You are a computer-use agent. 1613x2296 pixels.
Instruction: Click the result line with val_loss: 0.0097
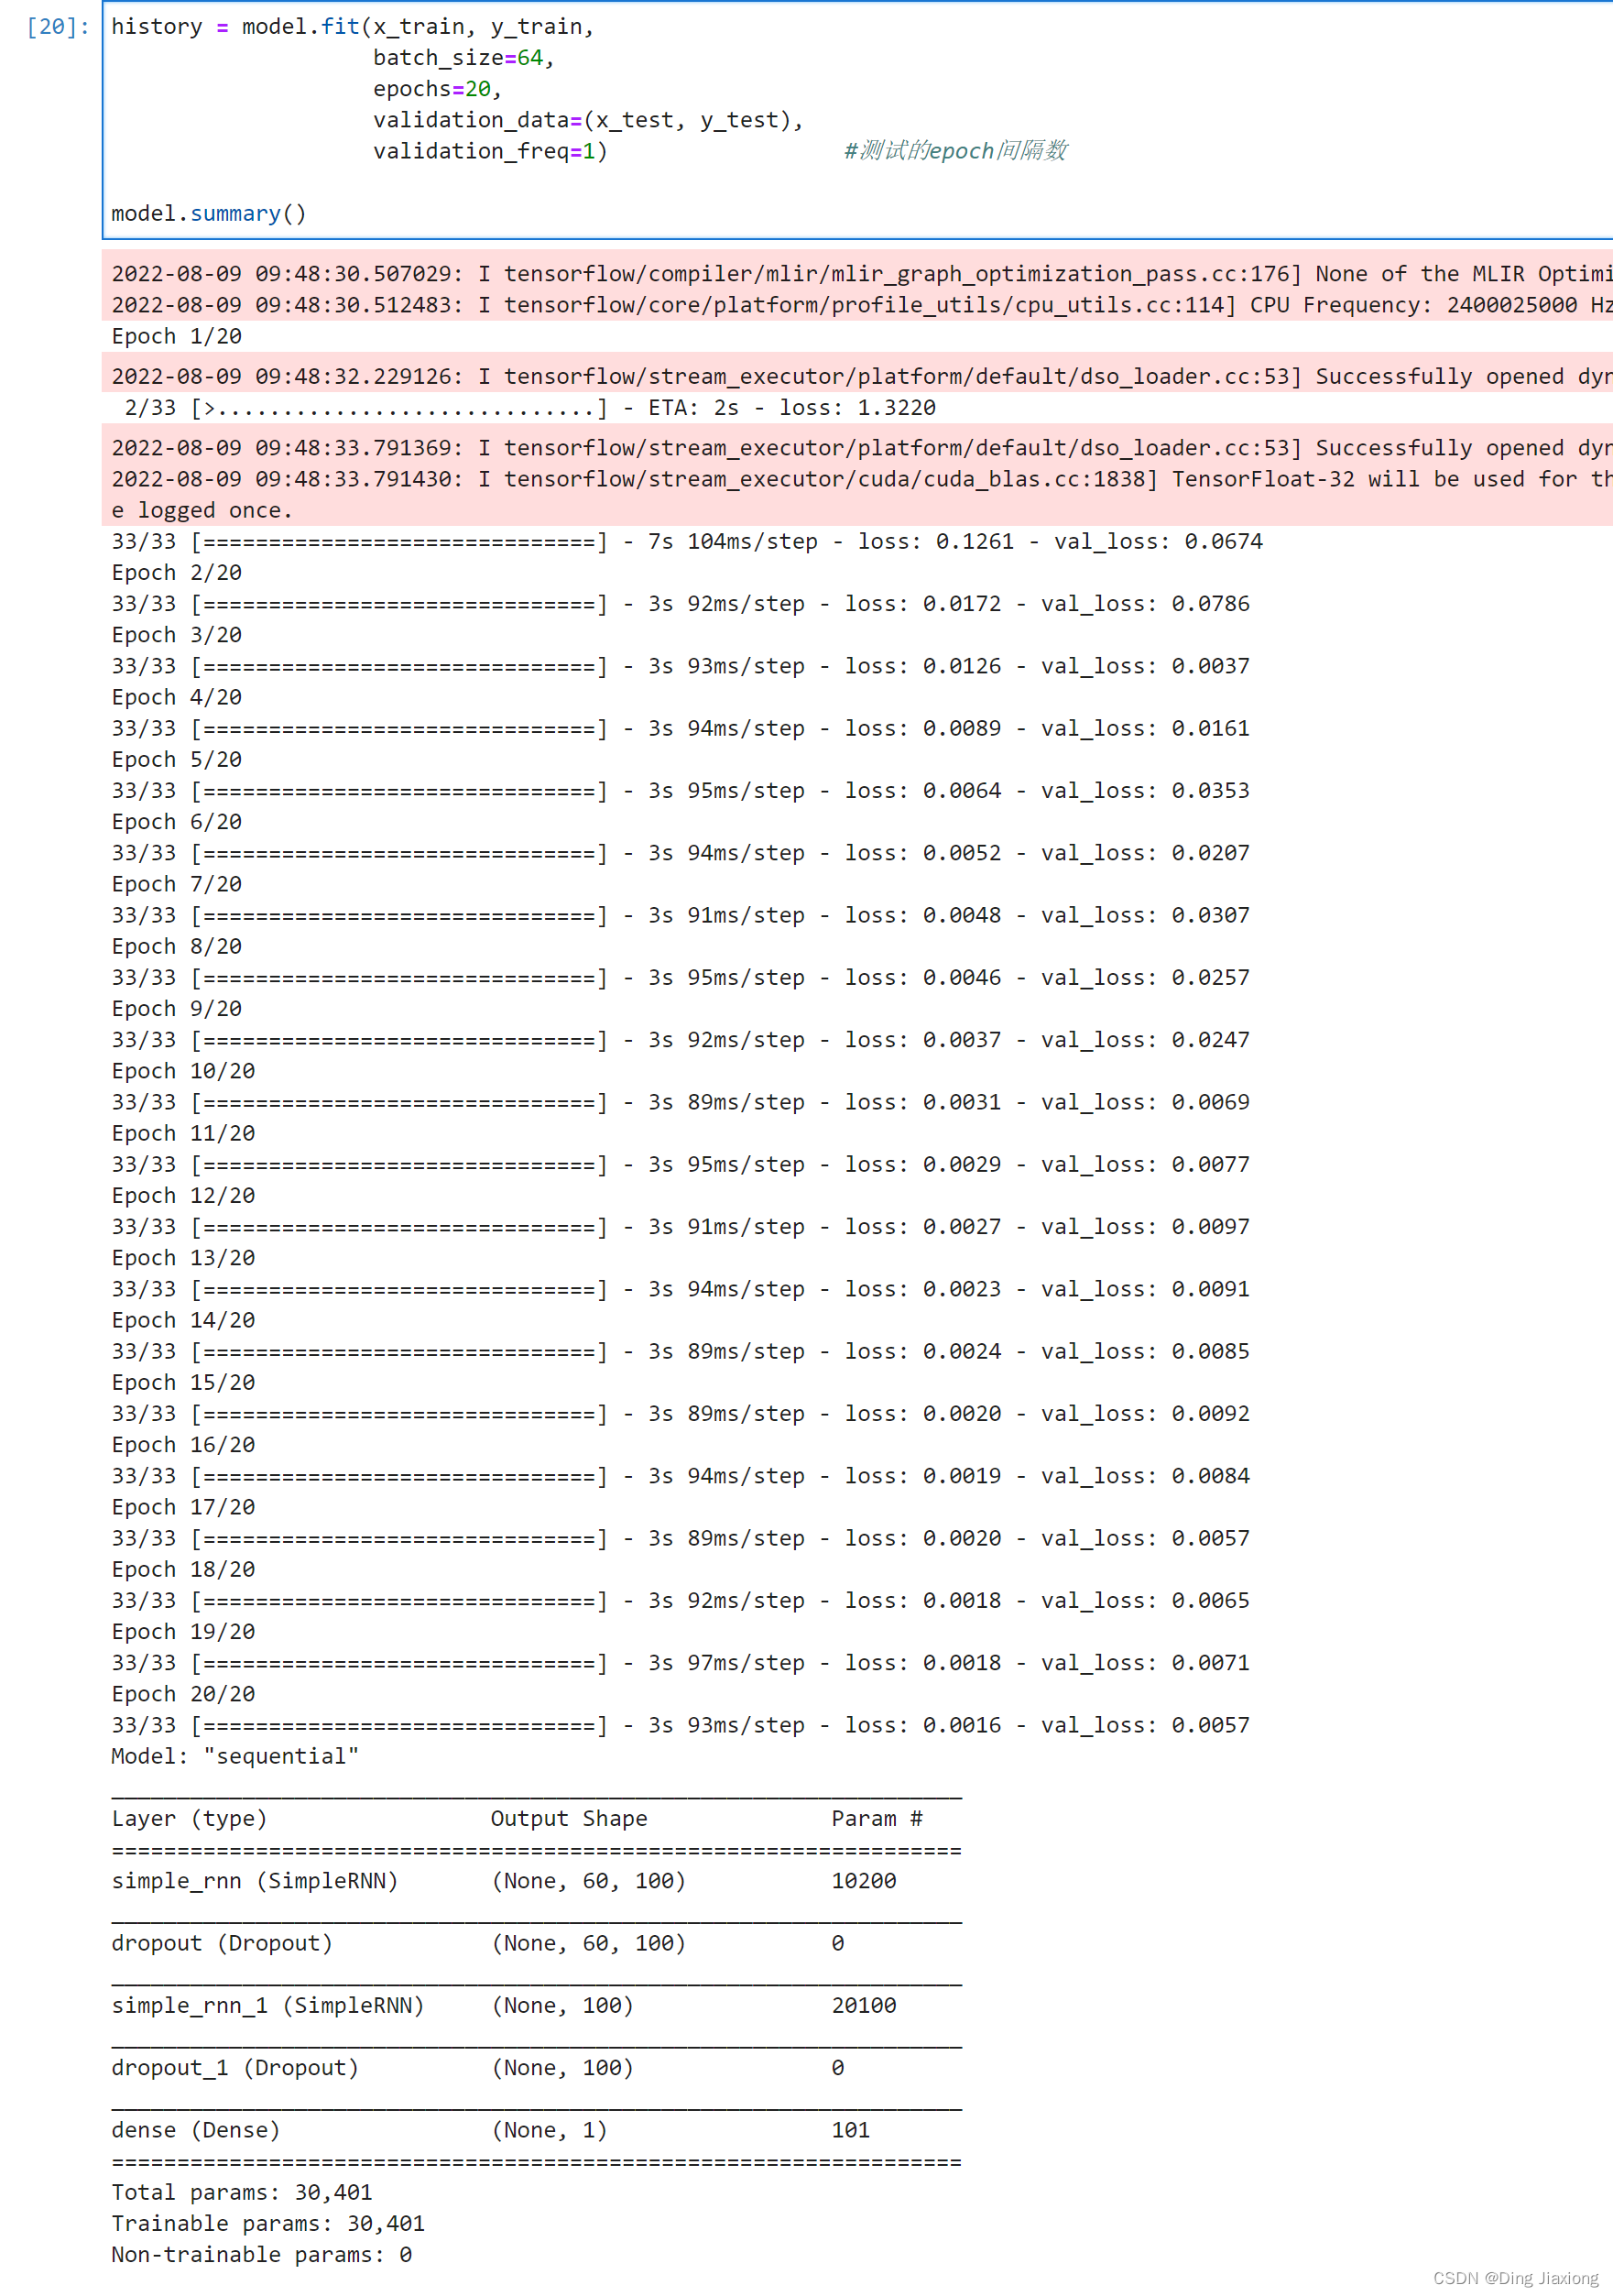click(680, 1227)
